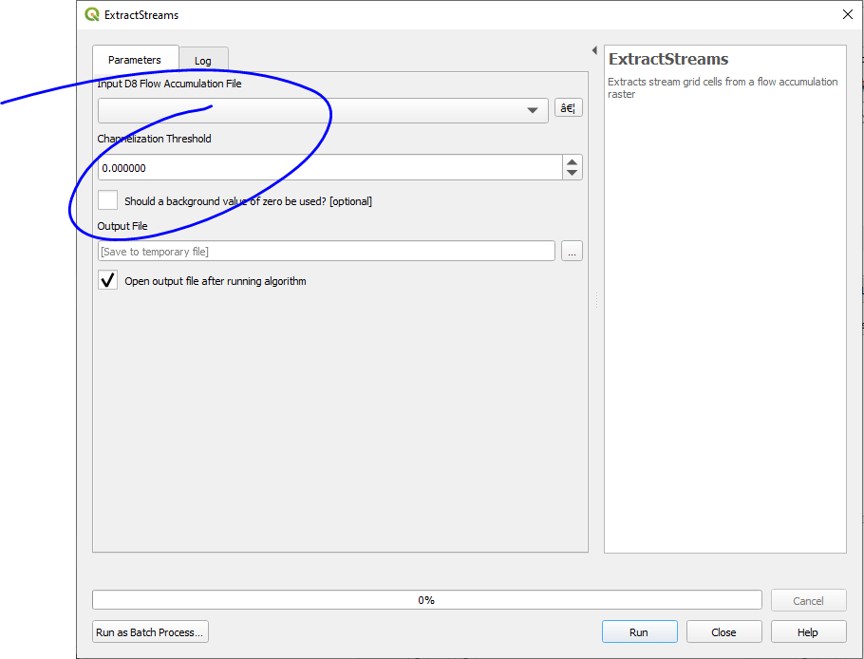Image resolution: width=864 pixels, height=659 pixels.
Task: Open output file browse options button
Action: [x=572, y=252]
